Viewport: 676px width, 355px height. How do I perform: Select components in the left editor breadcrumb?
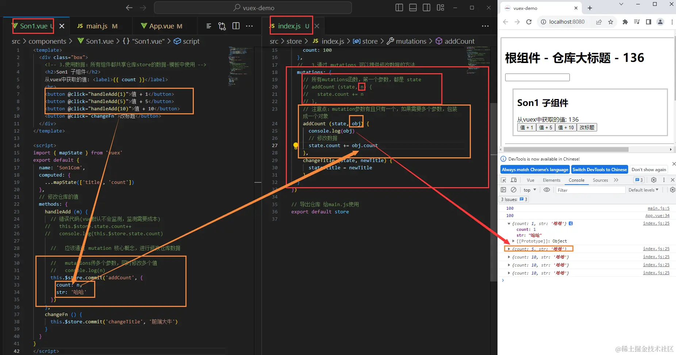point(47,41)
